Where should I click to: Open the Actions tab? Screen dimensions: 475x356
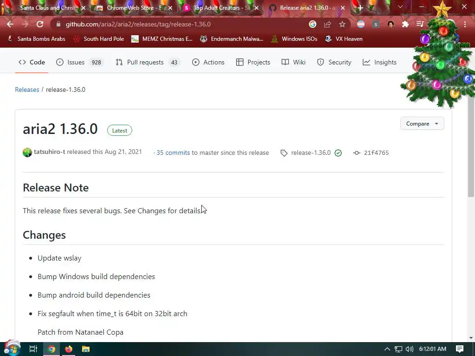coord(208,63)
